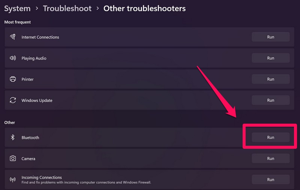300x190 pixels.
Task: Click the Incoming Connections description text
Action: (86, 183)
